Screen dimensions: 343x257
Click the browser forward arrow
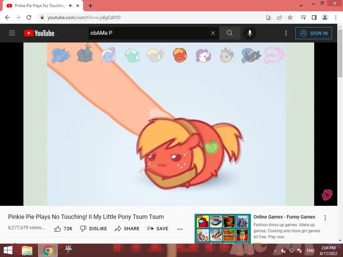pos(18,17)
